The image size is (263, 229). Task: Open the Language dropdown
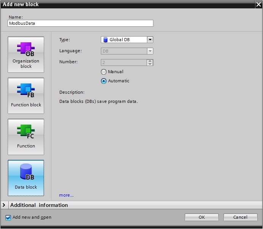click(127, 51)
